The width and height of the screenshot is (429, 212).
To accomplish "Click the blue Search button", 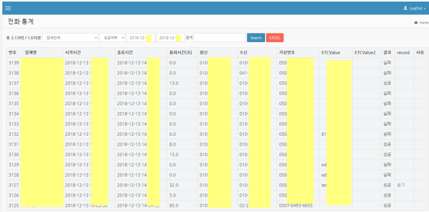I will (x=256, y=38).
